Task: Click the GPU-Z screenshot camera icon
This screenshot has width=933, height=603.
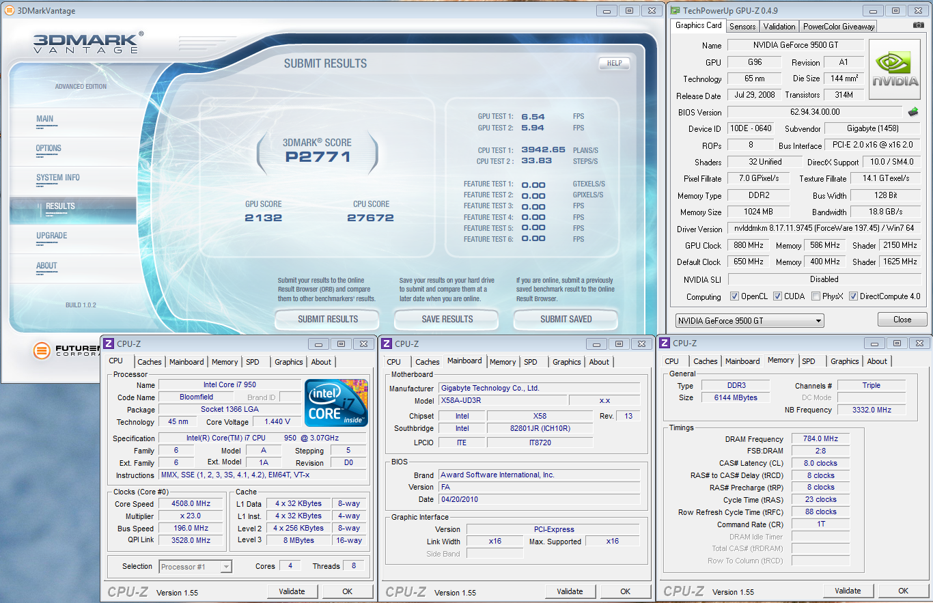Action: click(919, 26)
